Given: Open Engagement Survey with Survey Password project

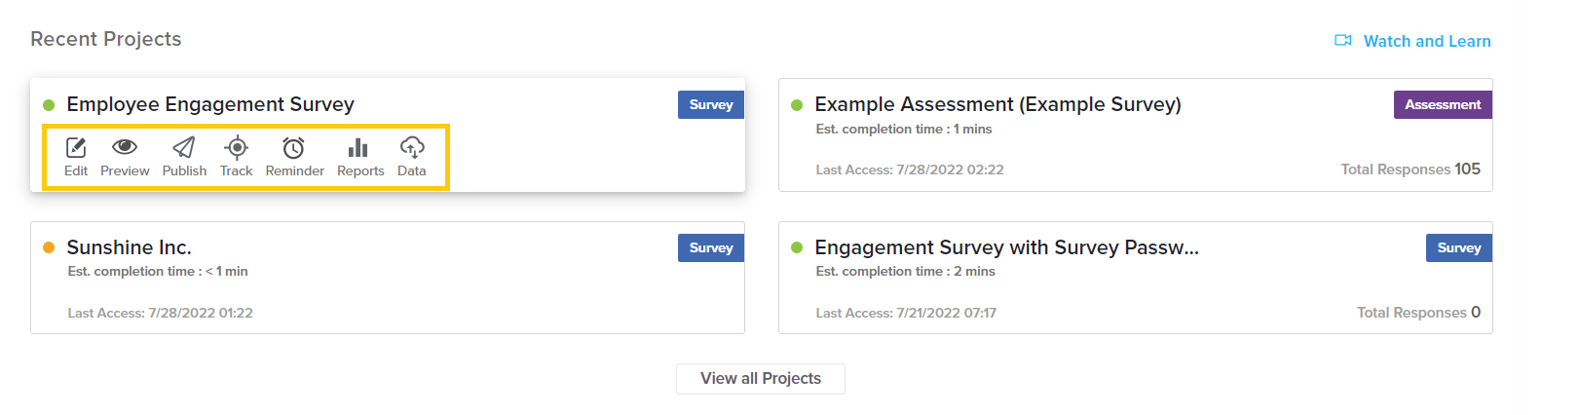Looking at the screenshot, I should 1006,247.
